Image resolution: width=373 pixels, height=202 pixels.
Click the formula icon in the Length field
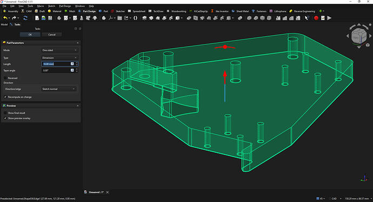tap(72, 64)
